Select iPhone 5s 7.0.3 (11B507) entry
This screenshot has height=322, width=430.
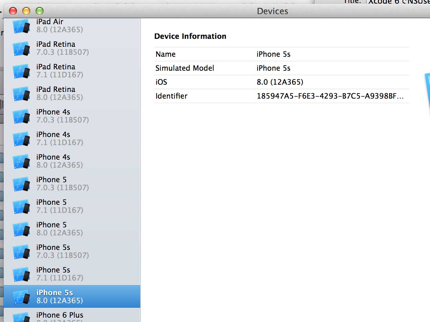click(72, 251)
